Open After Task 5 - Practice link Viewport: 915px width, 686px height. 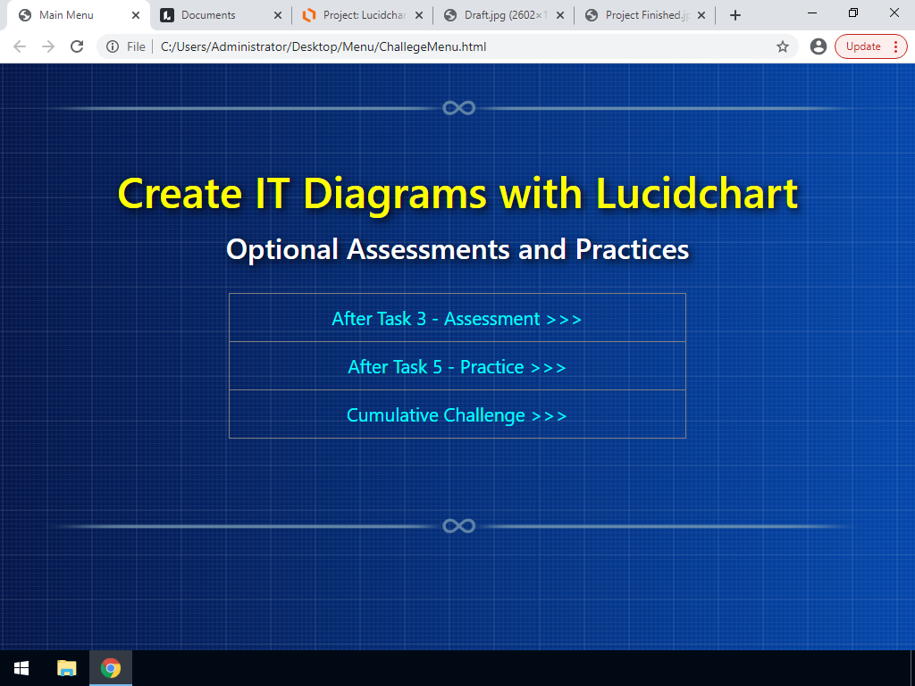pos(457,367)
